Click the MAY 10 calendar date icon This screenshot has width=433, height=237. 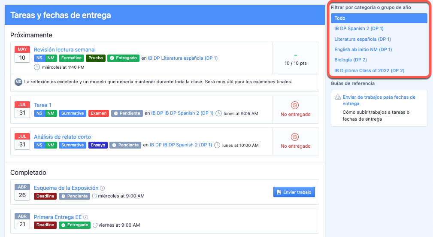22,54
